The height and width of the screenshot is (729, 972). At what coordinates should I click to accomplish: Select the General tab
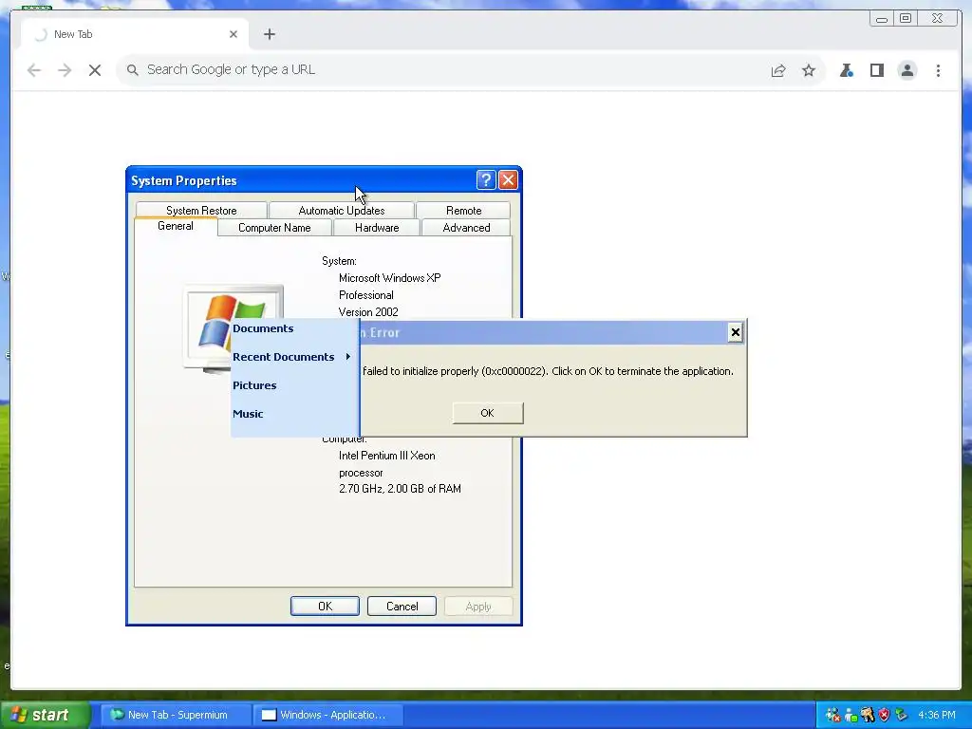pyautogui.click(x=176, y=226)
